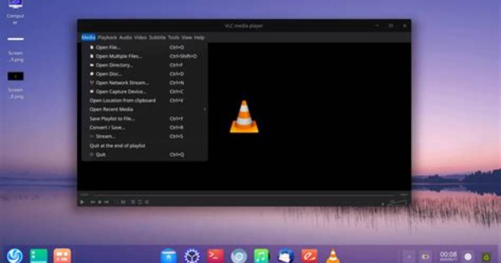The image size is (501, 263).
Task: Show the extended settings dialog
Action: 123,202
